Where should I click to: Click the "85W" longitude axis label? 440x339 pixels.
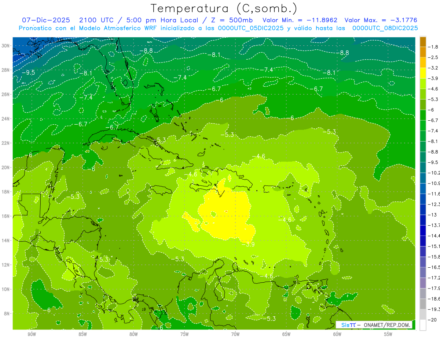coord(82,334)
